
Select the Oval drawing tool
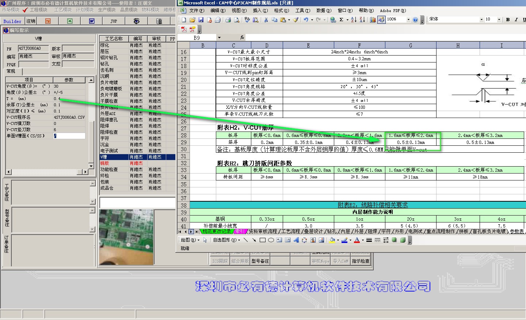pyautogui.click(x=271, y=240)
